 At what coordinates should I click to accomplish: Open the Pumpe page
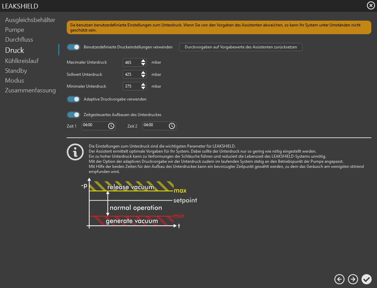click(x=14, y=30)
